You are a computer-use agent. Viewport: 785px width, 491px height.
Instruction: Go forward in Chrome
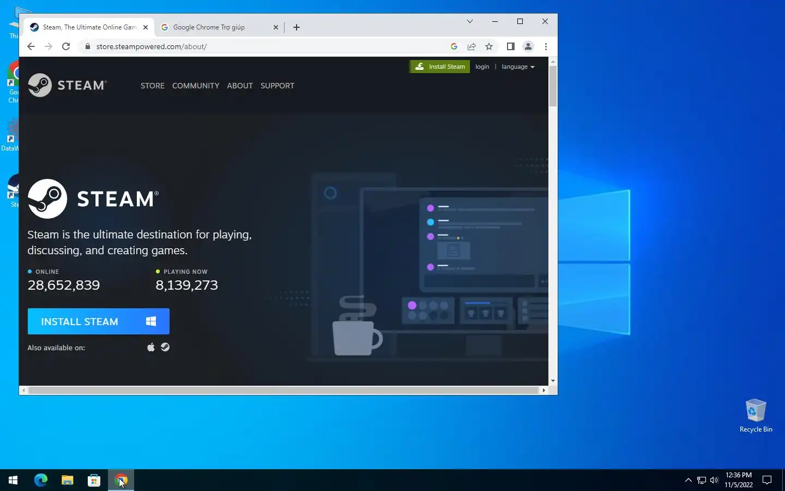[49, 46]
